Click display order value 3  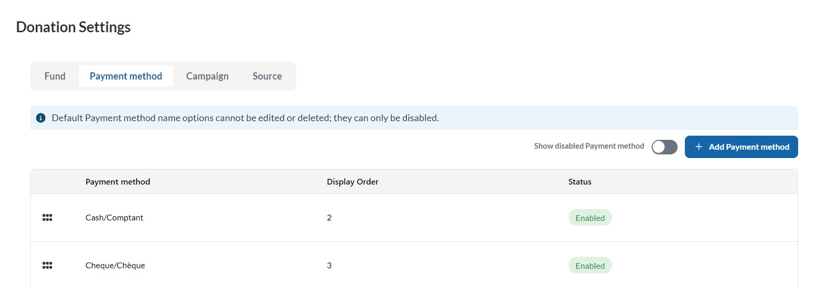[x=329, y=266]
